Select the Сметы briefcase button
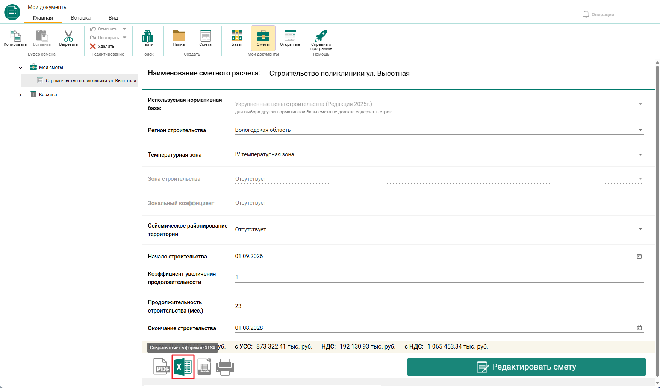This screenshot has width=660, height=388. [x=263, y=38]
